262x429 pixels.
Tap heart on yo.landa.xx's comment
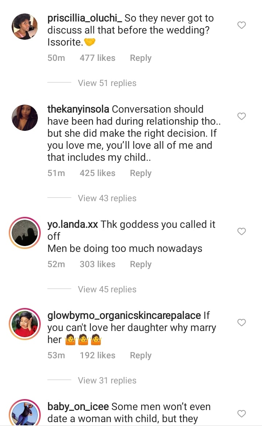(242, 231)
